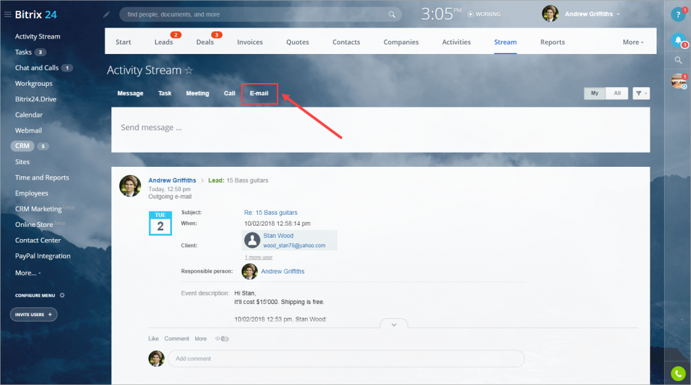Click right sidebar search magnifier
This screenshot has width=691, height=385.
pyautogui.click(x=678, y=60)
